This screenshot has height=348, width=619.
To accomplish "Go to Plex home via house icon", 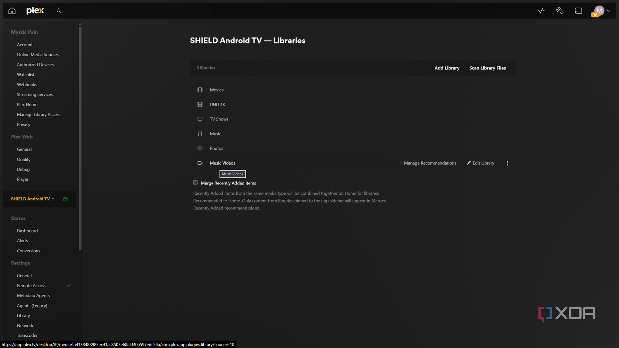I will [x=12, y=11].
